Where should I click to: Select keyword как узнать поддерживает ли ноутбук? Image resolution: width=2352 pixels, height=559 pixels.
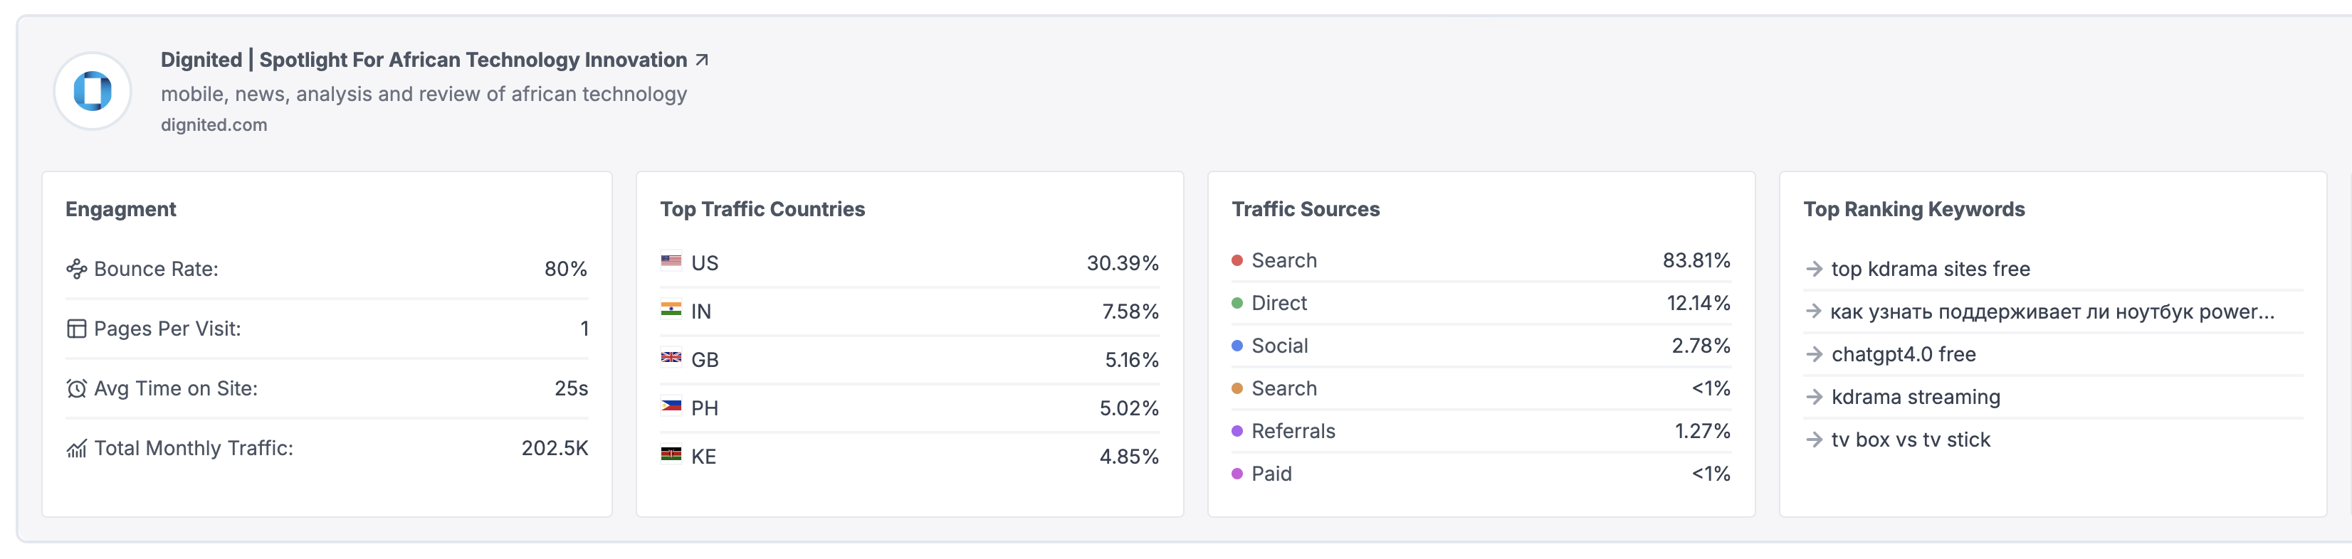pyautogui.click(x=2052, y=312)
